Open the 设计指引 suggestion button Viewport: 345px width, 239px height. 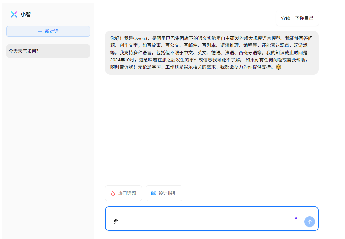pyautogui.click(x=164, y=193)
